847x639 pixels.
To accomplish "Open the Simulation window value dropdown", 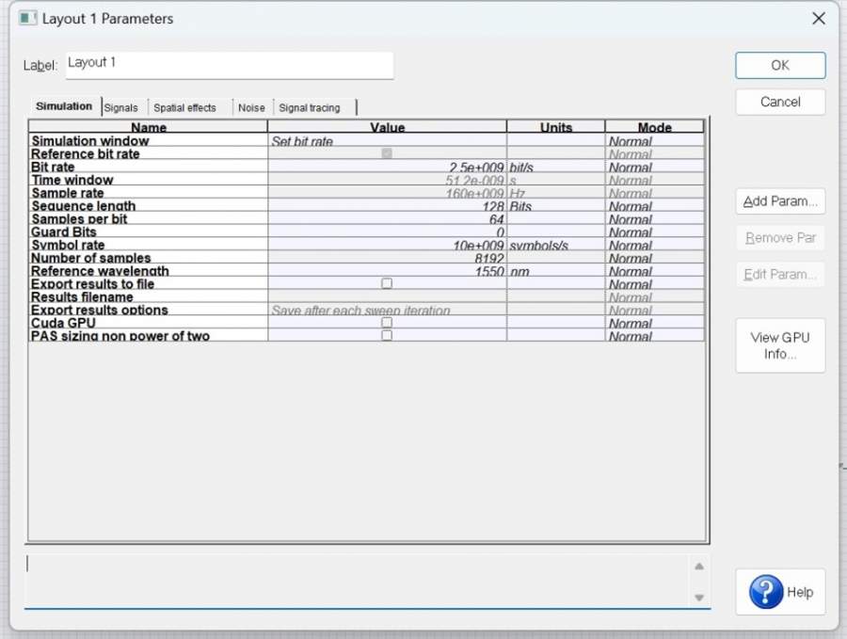I will pyautogui.click(x=386, y=141).
